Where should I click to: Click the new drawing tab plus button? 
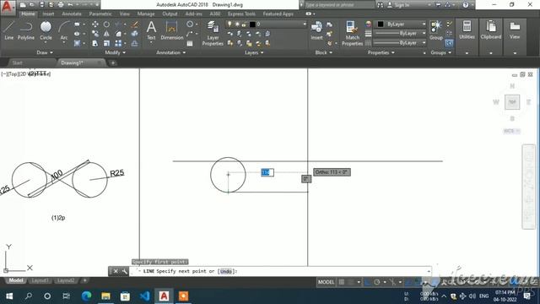(112, 62)
